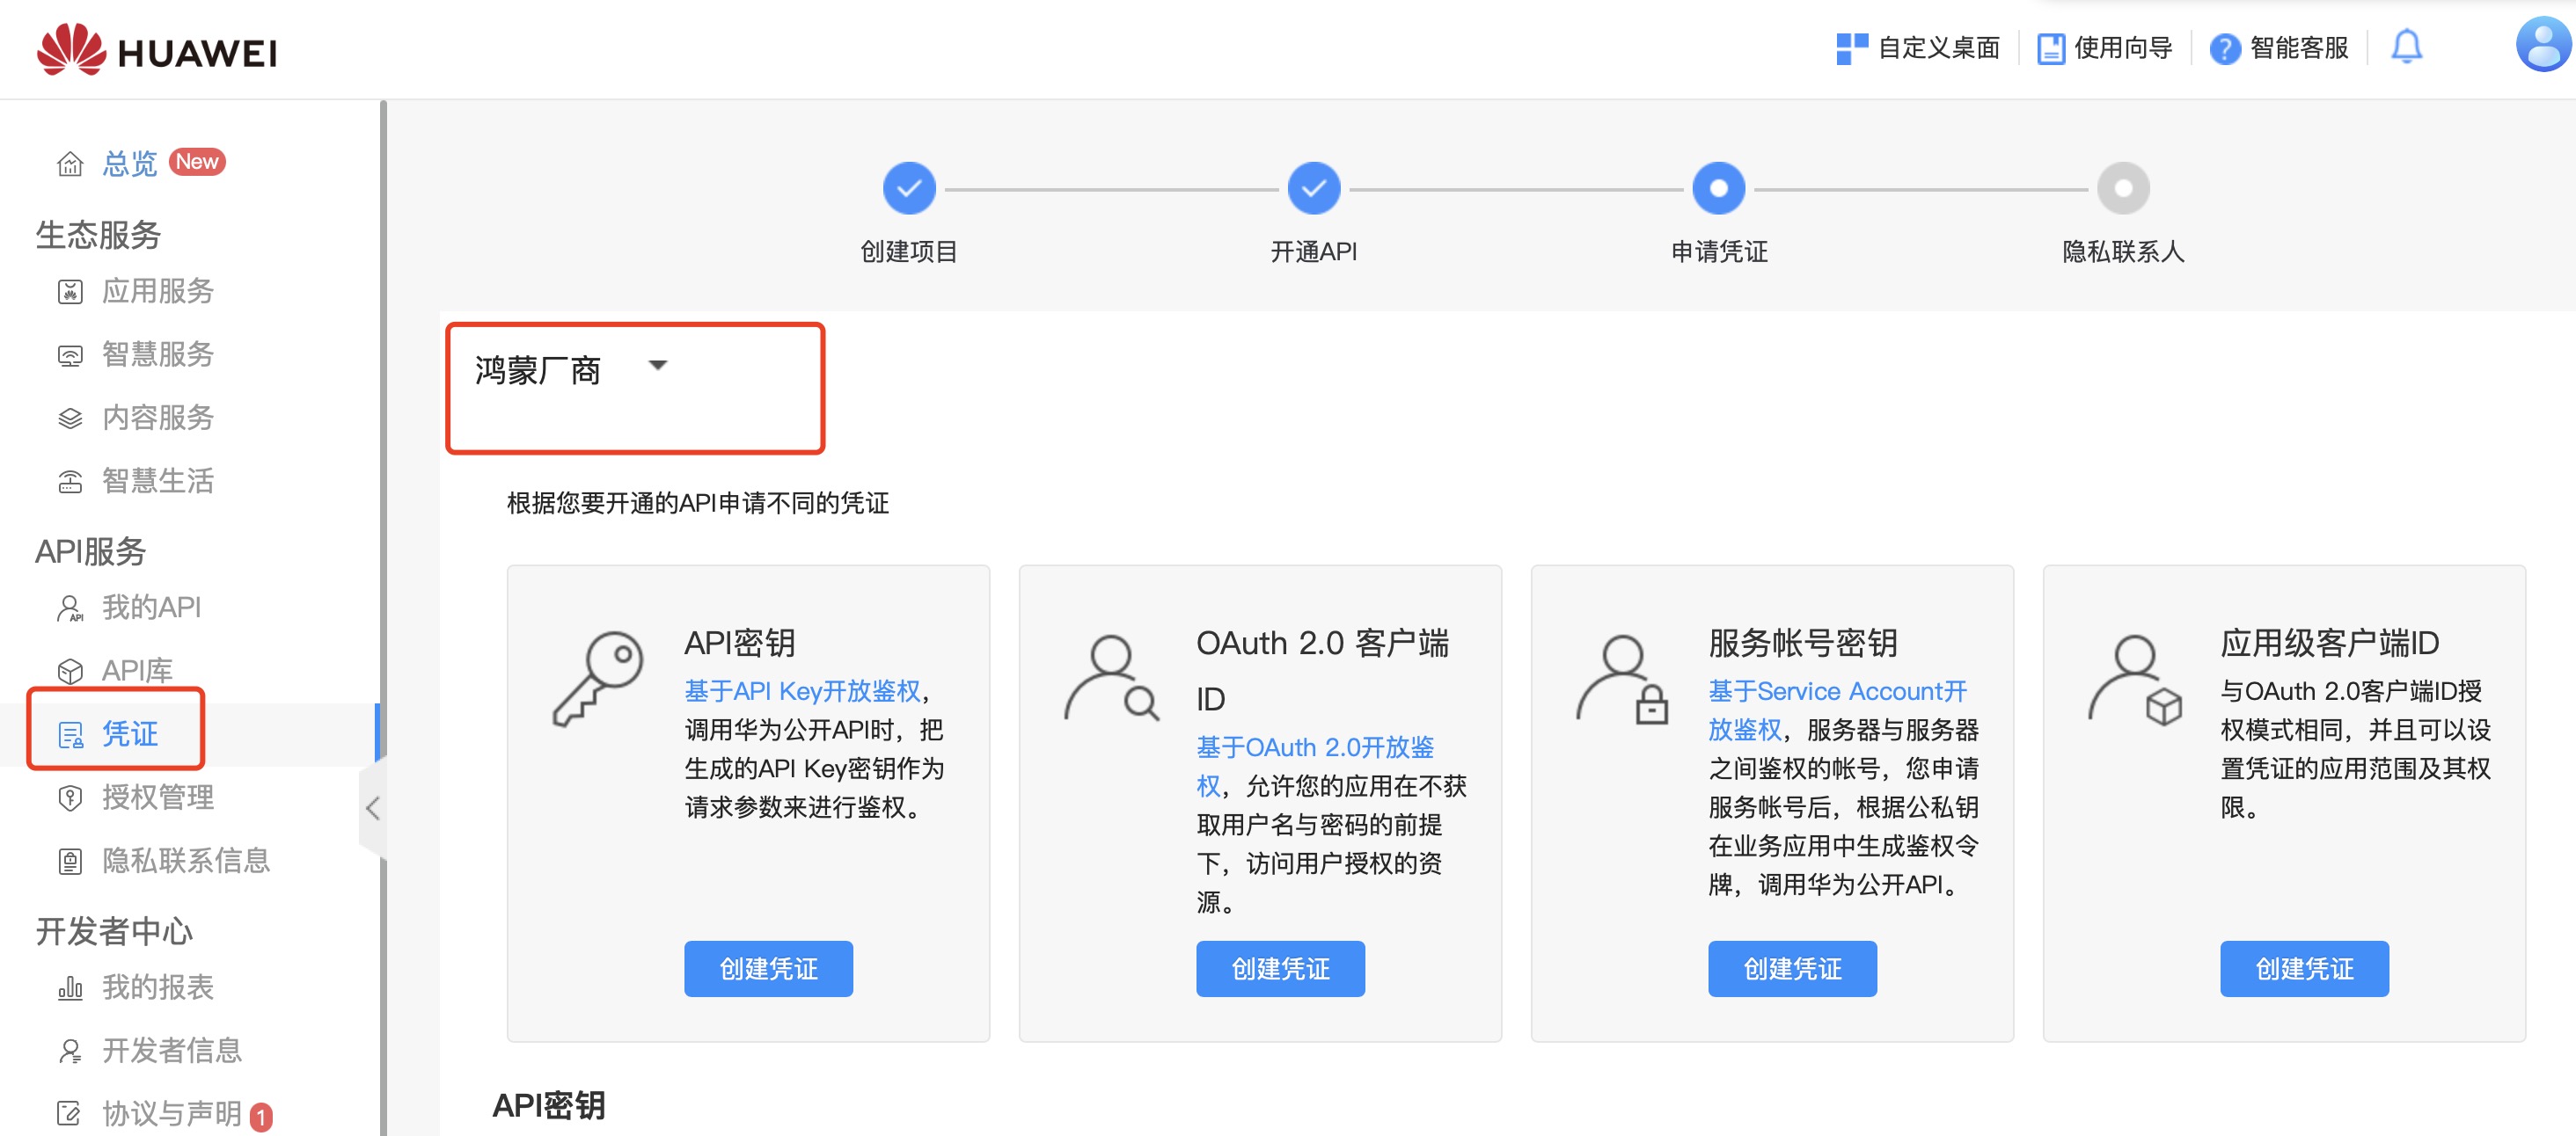
Task: Click the 授权管理 shield icon
Action: 70,797
